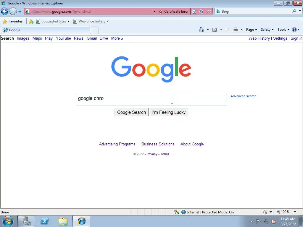303x227 pixels.
Task: Click the muted volume tray icon
Action: (x=273, y=221)
